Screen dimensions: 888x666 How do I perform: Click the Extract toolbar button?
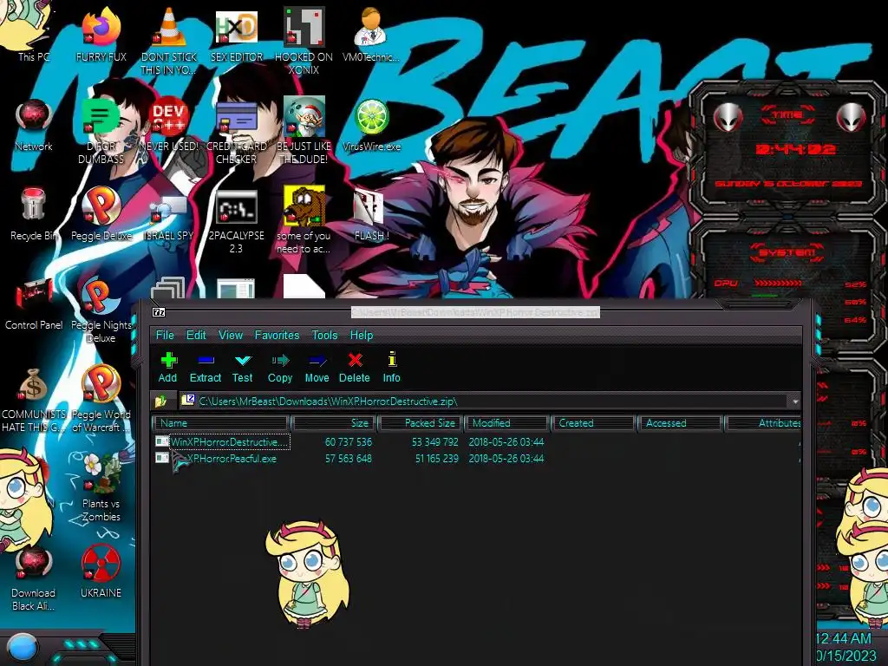[205, 368]
